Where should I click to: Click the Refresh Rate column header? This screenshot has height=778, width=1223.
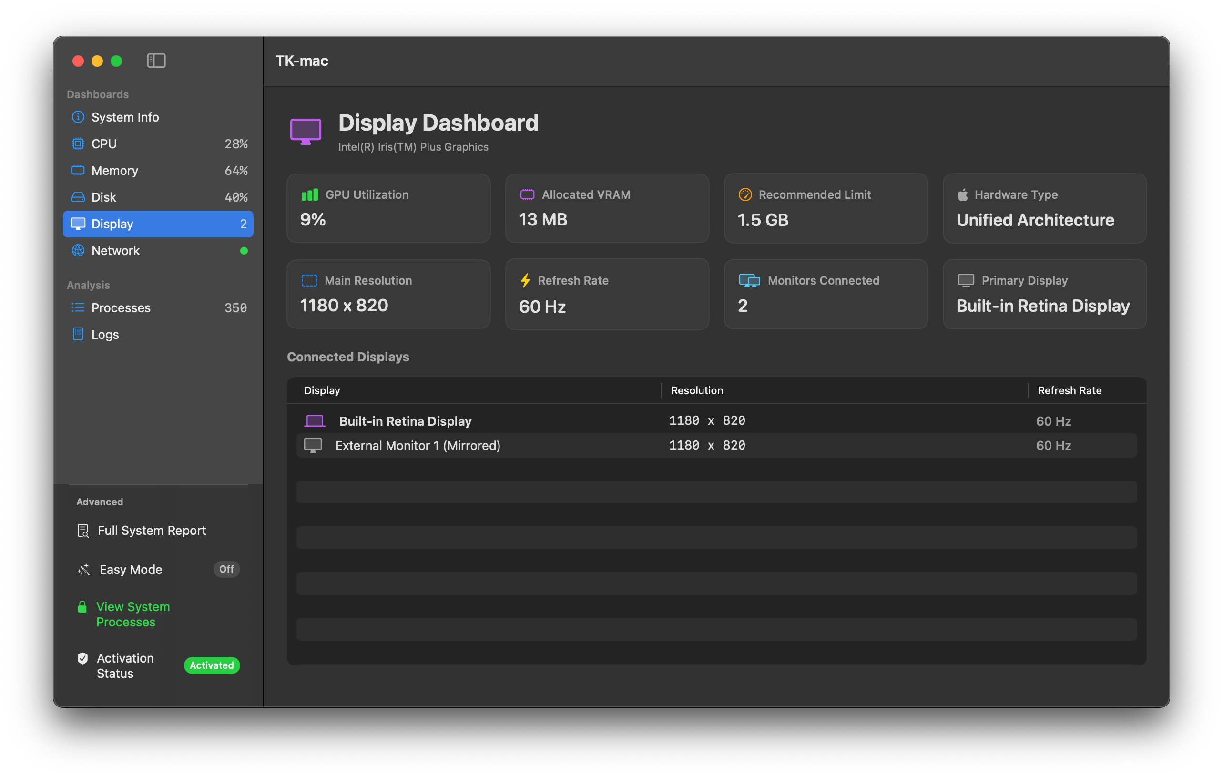(1069, 390)
